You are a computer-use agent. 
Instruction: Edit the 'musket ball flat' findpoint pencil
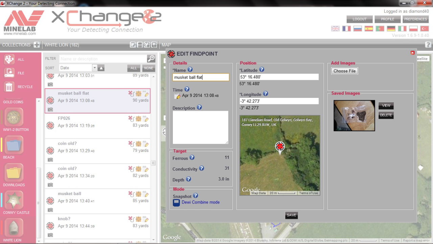pos(146,93)
